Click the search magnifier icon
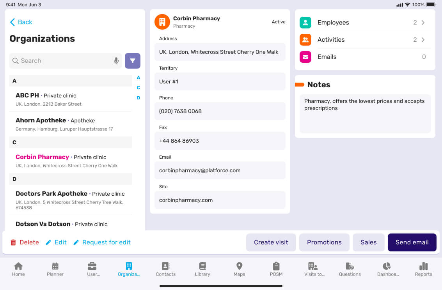Viewport: 442px width, 290px height. click(x=16, y=61)
